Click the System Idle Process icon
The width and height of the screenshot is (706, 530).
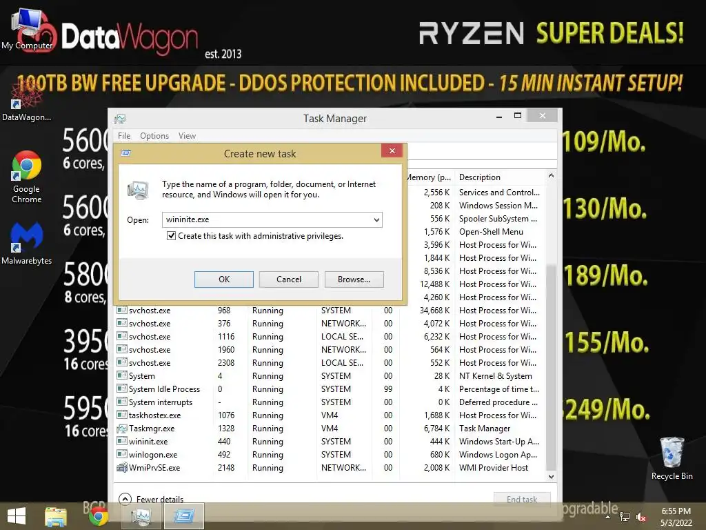click(121, 389)
